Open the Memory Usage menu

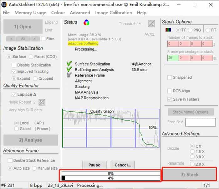(x=30, y=12)
